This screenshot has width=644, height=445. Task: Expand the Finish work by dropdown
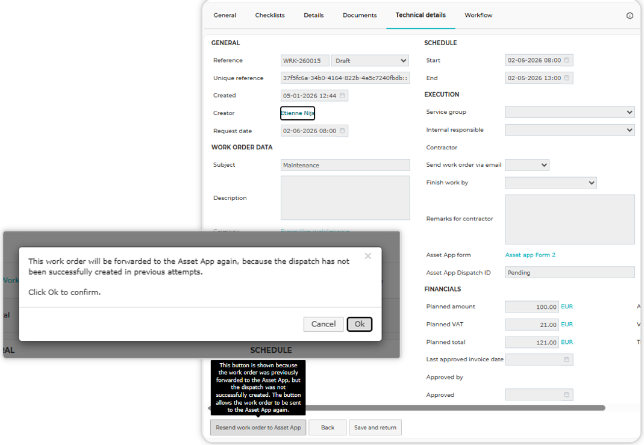point(551,182)
